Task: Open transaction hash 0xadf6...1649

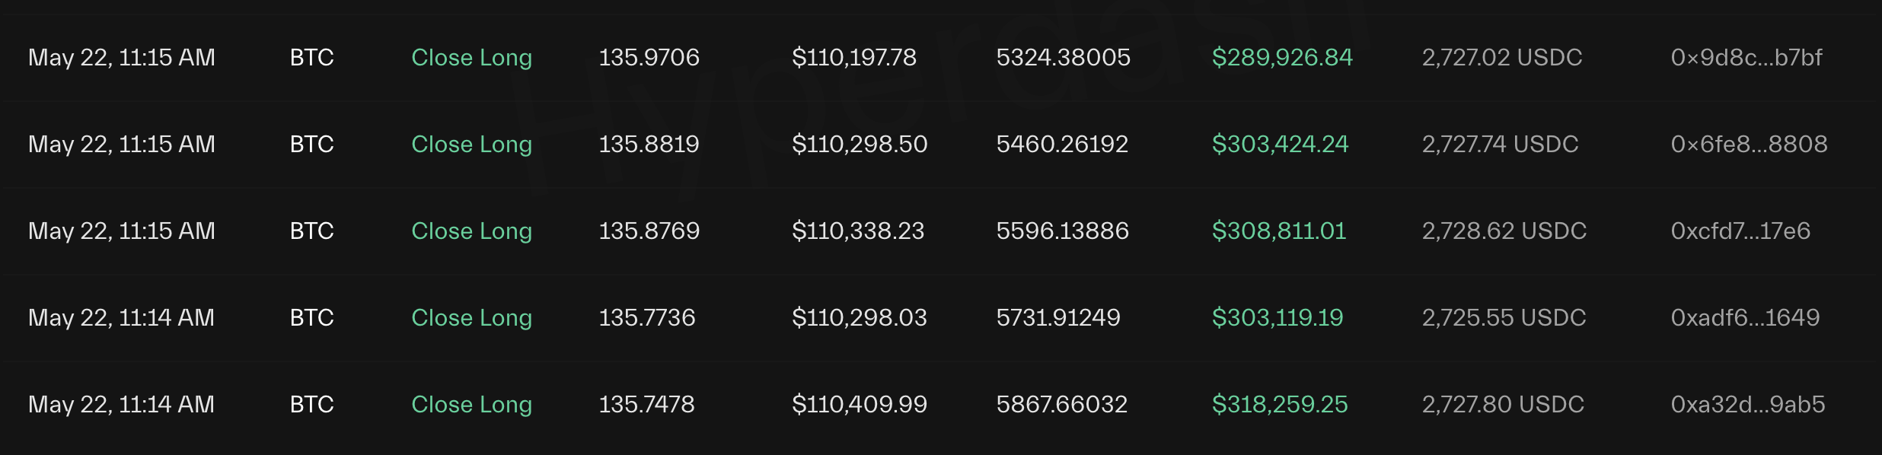Action: pyautogui.click(x=1745, y=318)
